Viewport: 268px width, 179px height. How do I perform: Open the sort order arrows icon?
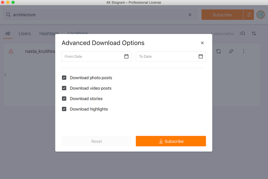click(x=254, y=33)
